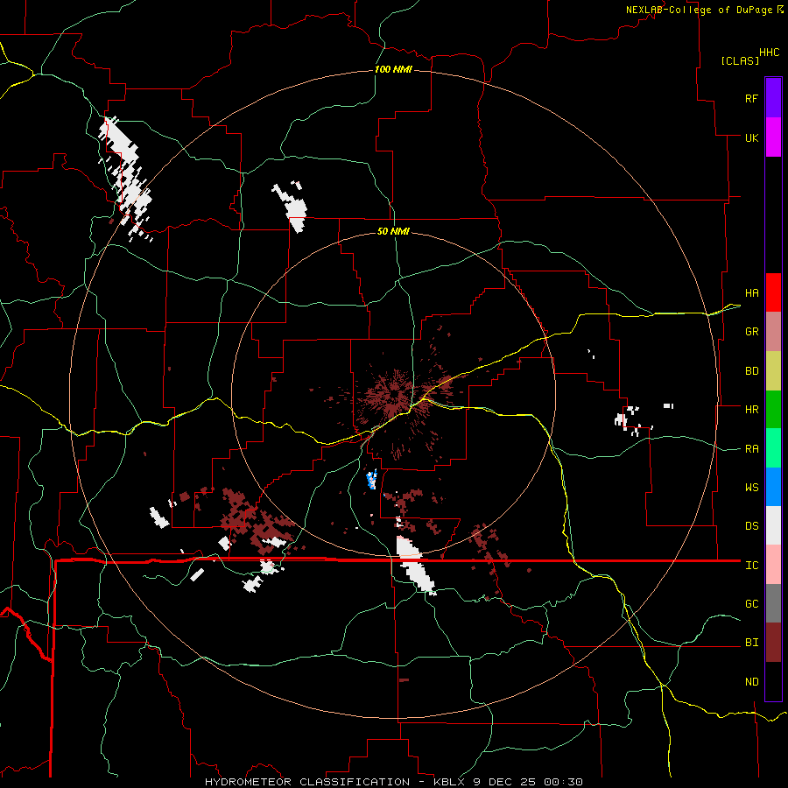Click the KBLX radar site identifier
The image size is (788, 788).
[x=451, y=782]
